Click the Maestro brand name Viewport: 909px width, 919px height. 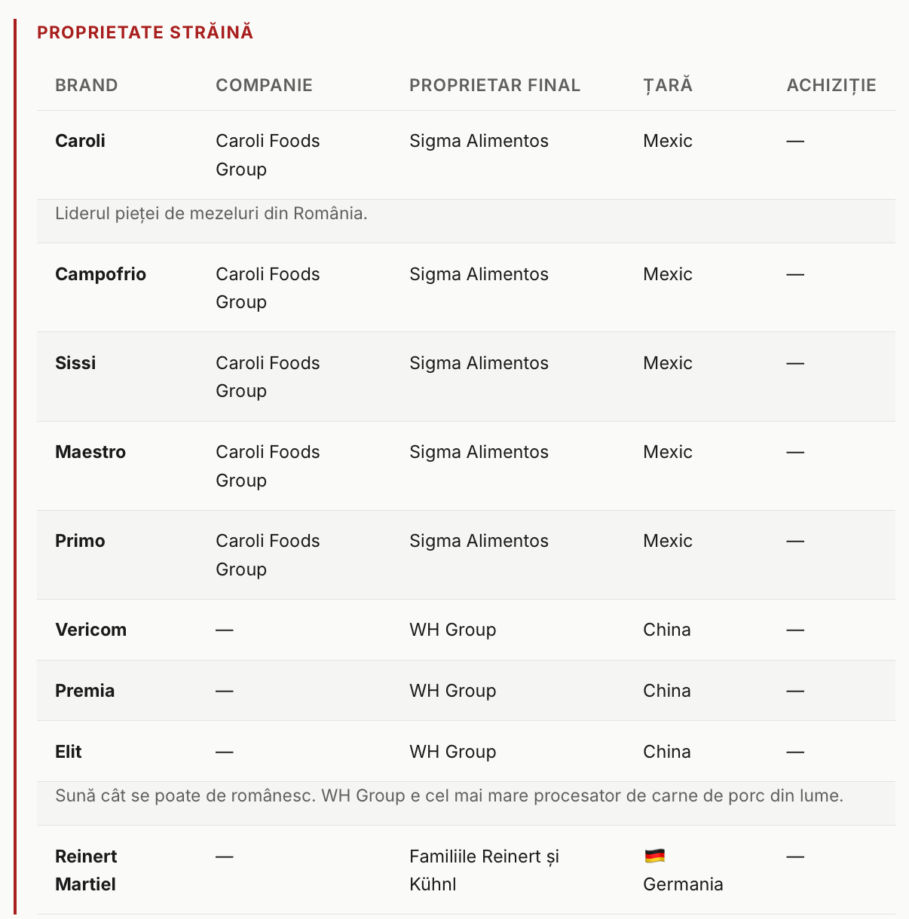tap(90, 452)
